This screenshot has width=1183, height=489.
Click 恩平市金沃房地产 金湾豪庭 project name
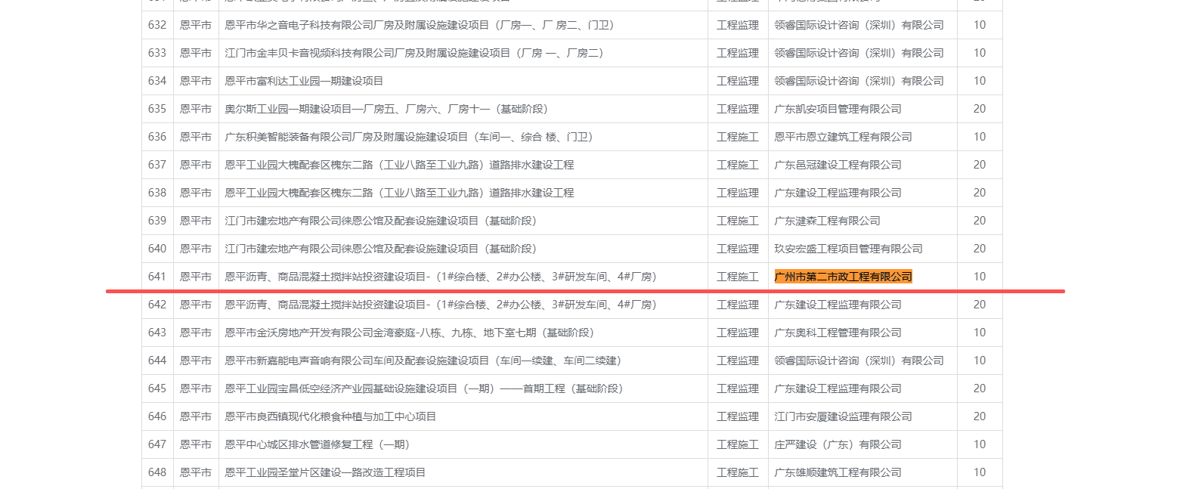point(409,333)
